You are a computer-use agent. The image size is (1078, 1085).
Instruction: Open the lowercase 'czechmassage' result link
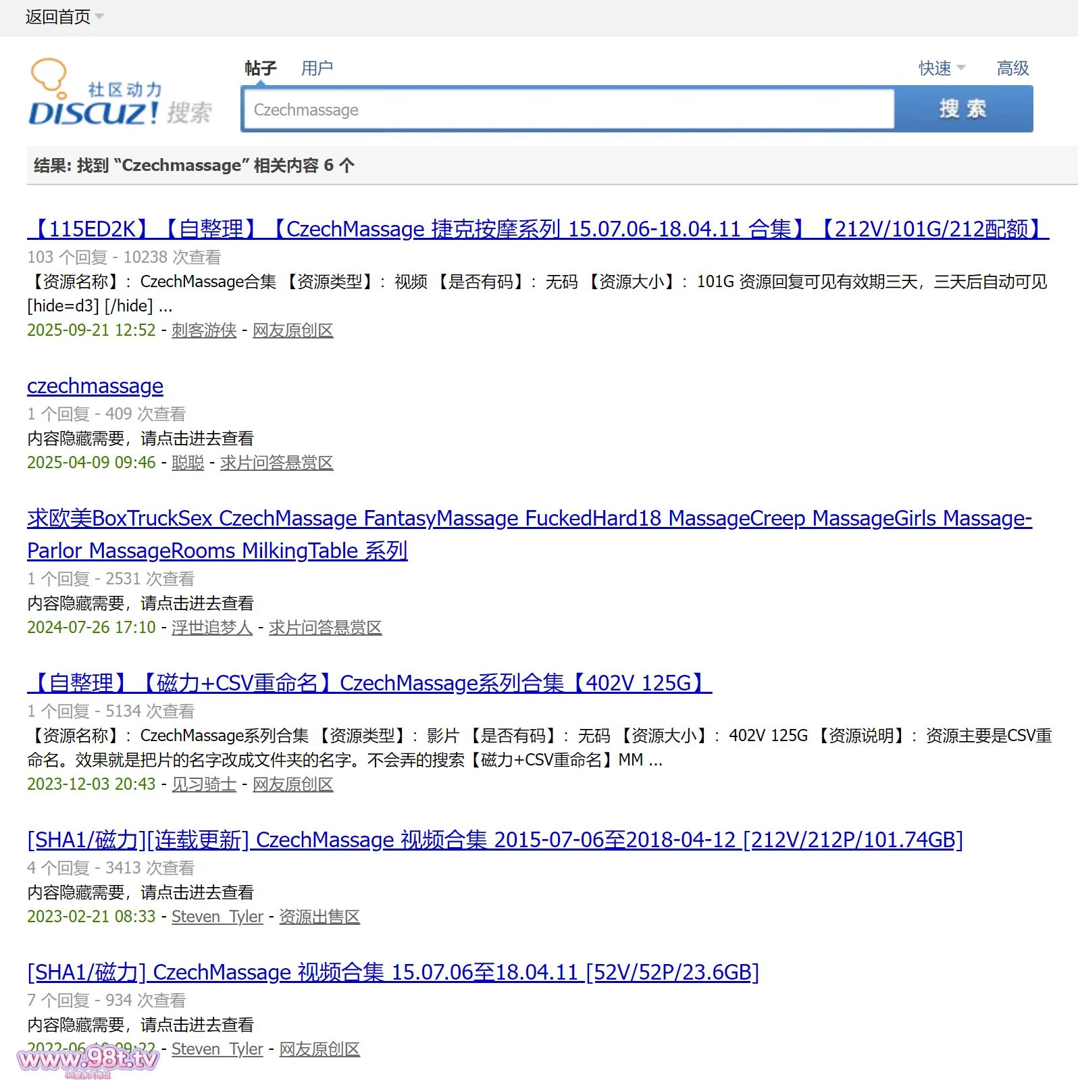[x=95, y=386]
